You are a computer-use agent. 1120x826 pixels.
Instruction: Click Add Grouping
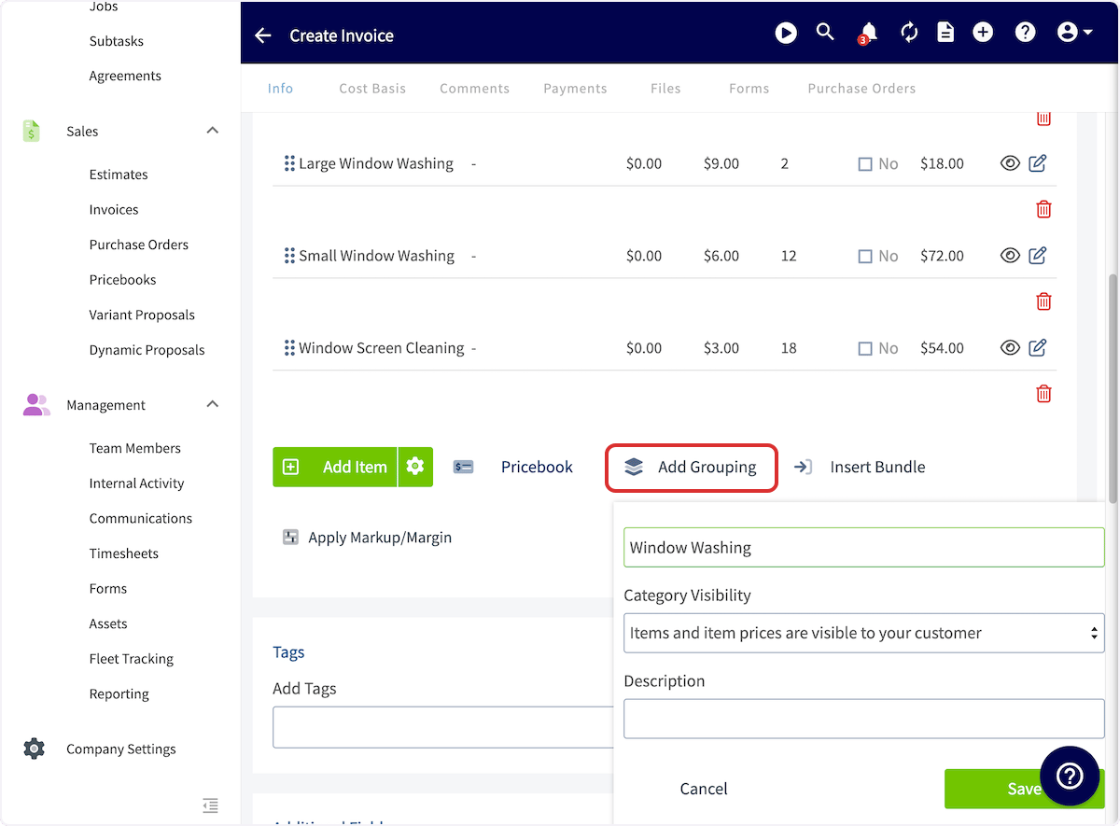click(x=692, y=467)
